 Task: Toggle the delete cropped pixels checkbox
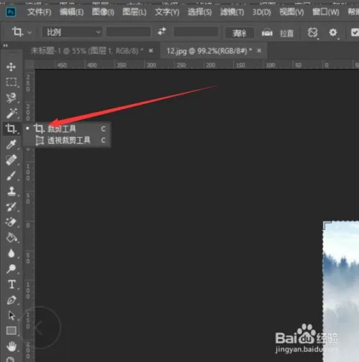pyautogui.click(x=355, y=32)
